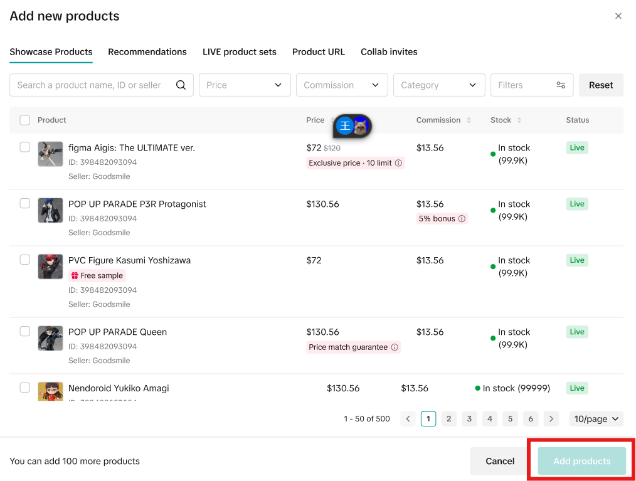Sort by Stock column arrows

pyautogui.click(x=519, y=120)
